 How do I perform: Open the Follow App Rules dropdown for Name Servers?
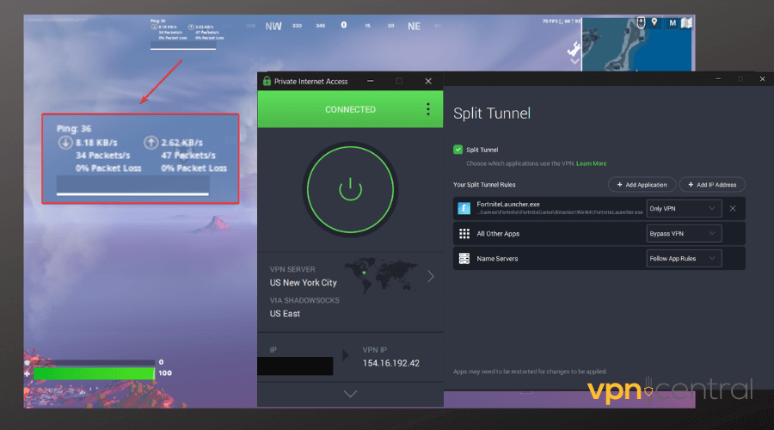coord(684,258)
